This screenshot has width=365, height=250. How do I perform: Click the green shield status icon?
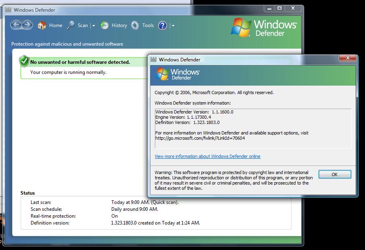[x=24, y=61]
